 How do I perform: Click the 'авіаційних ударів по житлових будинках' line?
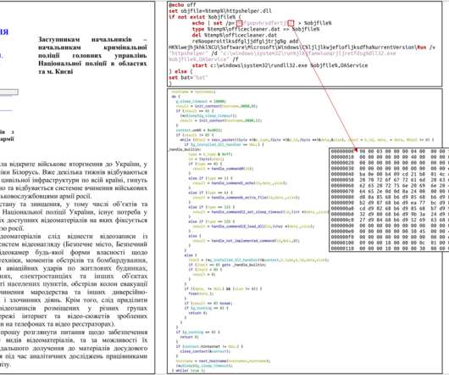74,268
